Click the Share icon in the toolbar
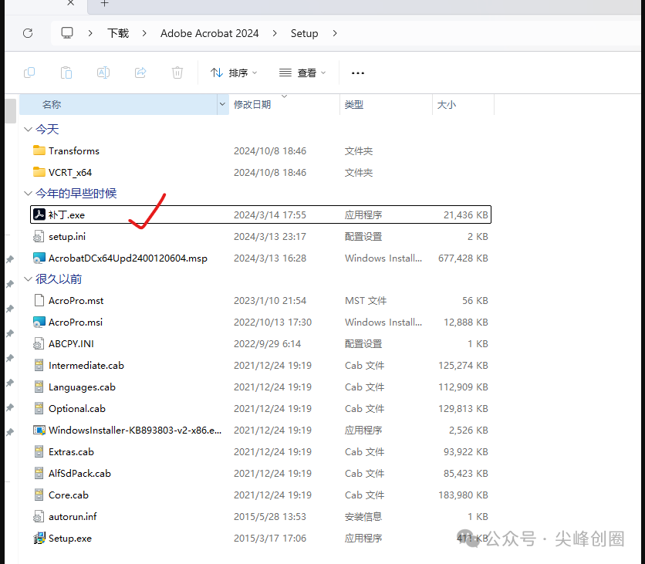The width and height of the screenshot is (645, 564). (140, 73)
